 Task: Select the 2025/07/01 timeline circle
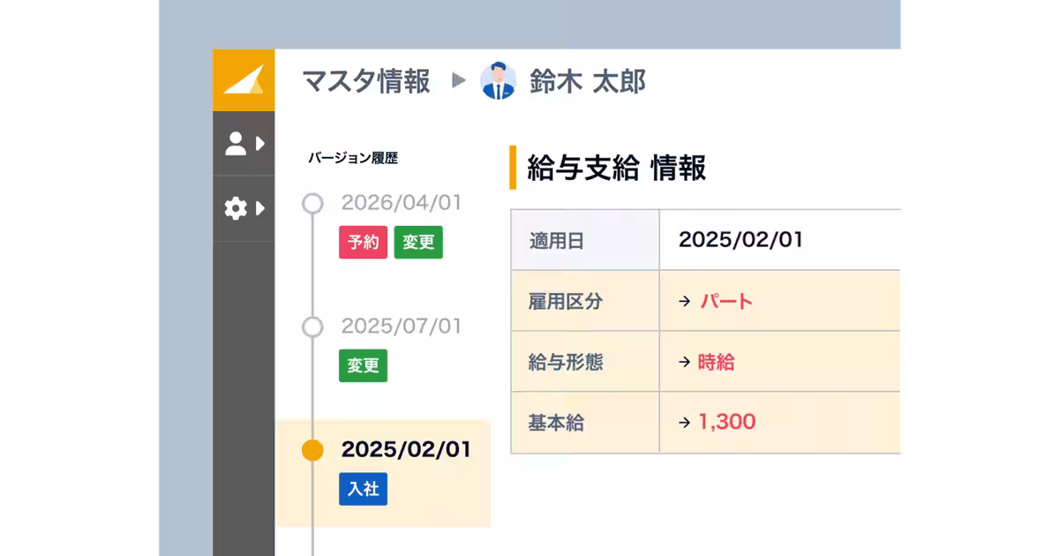312,327
